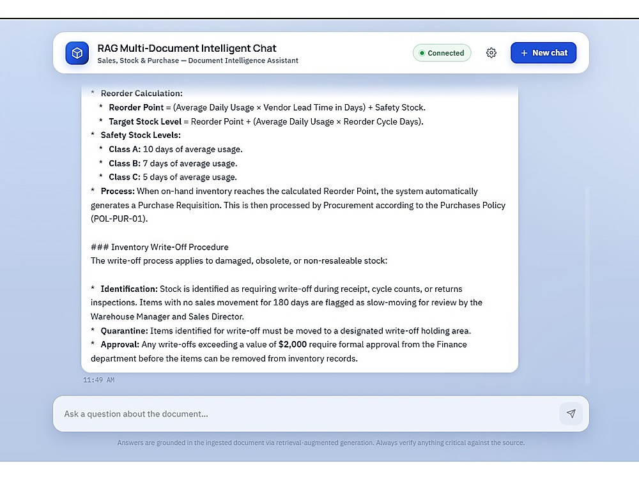
Task: Click the 'Identification:' bullet label
Action: click(x=129, y=289)
